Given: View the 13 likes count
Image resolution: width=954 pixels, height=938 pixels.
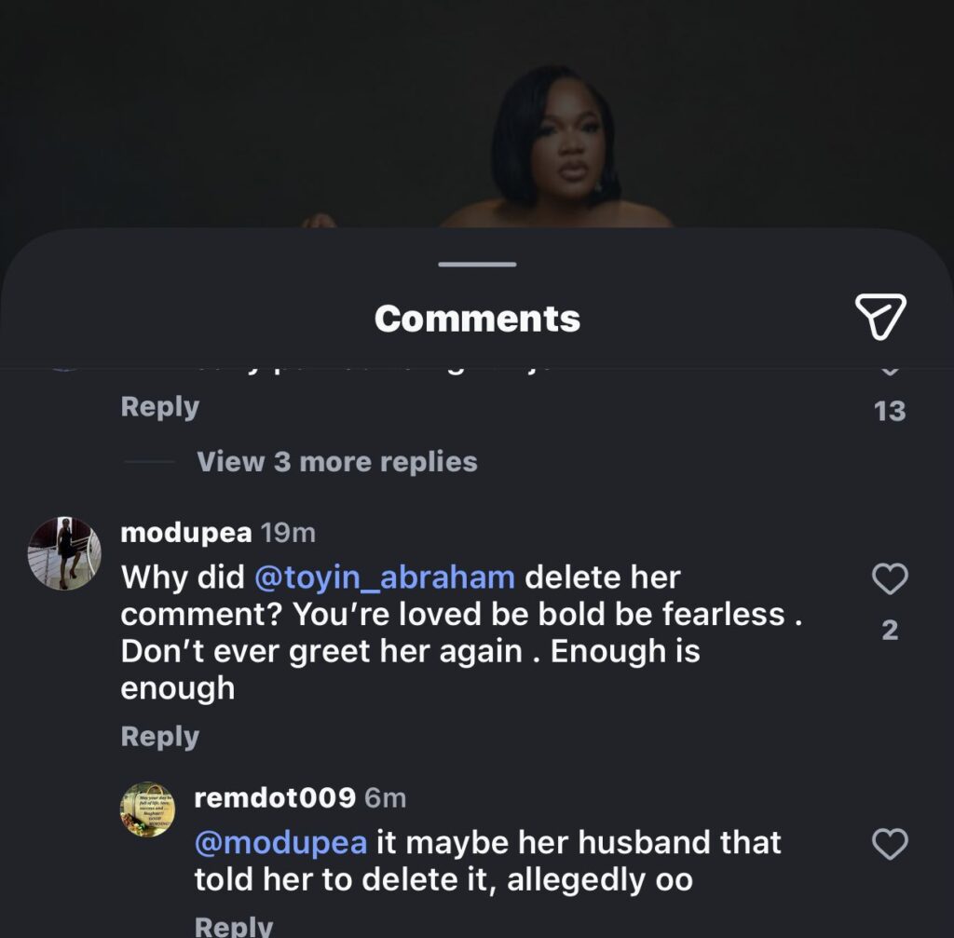Looking at the screenshot, I should point(890,411).
